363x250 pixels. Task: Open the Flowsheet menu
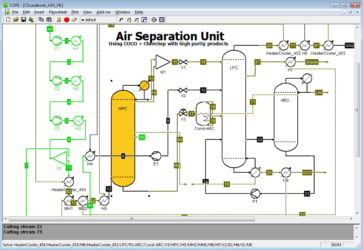58,12
